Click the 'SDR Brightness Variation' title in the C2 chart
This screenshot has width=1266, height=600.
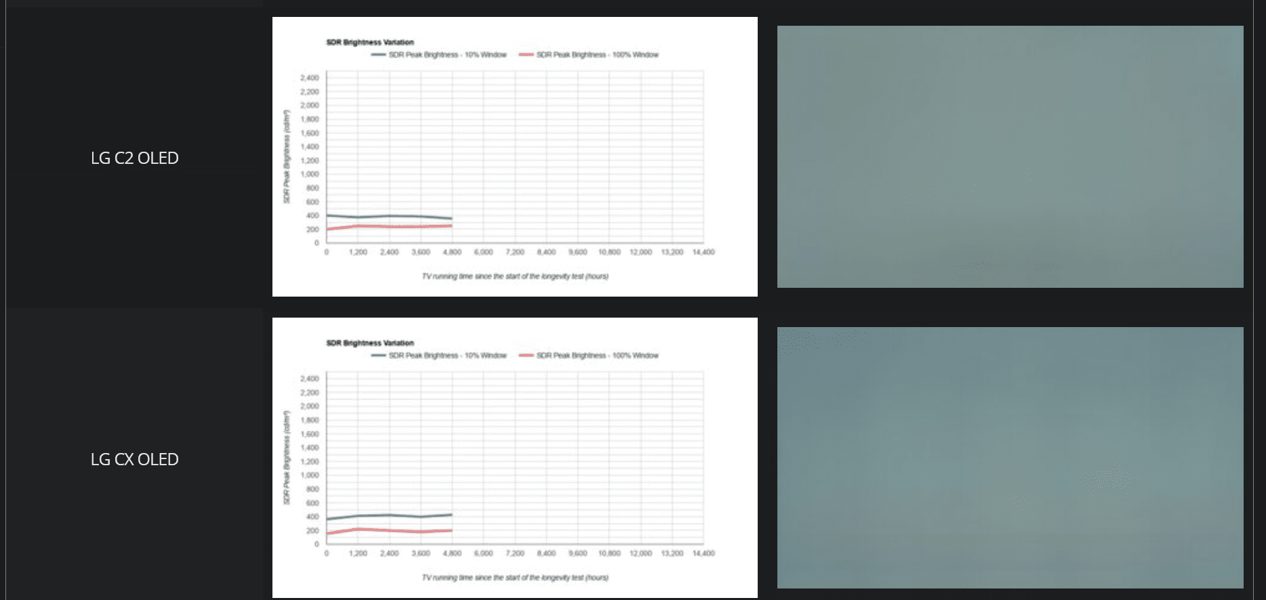[370, 42]
